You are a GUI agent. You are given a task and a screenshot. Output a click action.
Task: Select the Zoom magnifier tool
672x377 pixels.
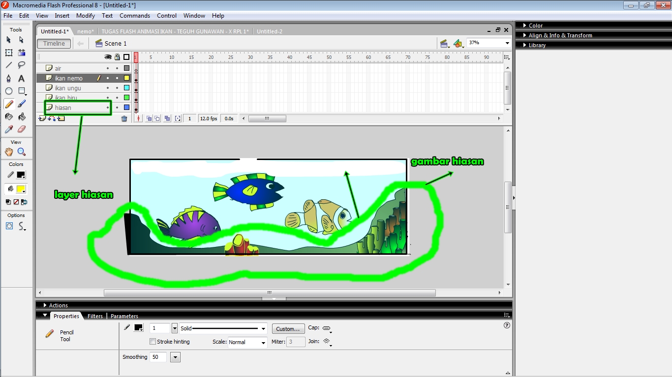coord(22,152)
